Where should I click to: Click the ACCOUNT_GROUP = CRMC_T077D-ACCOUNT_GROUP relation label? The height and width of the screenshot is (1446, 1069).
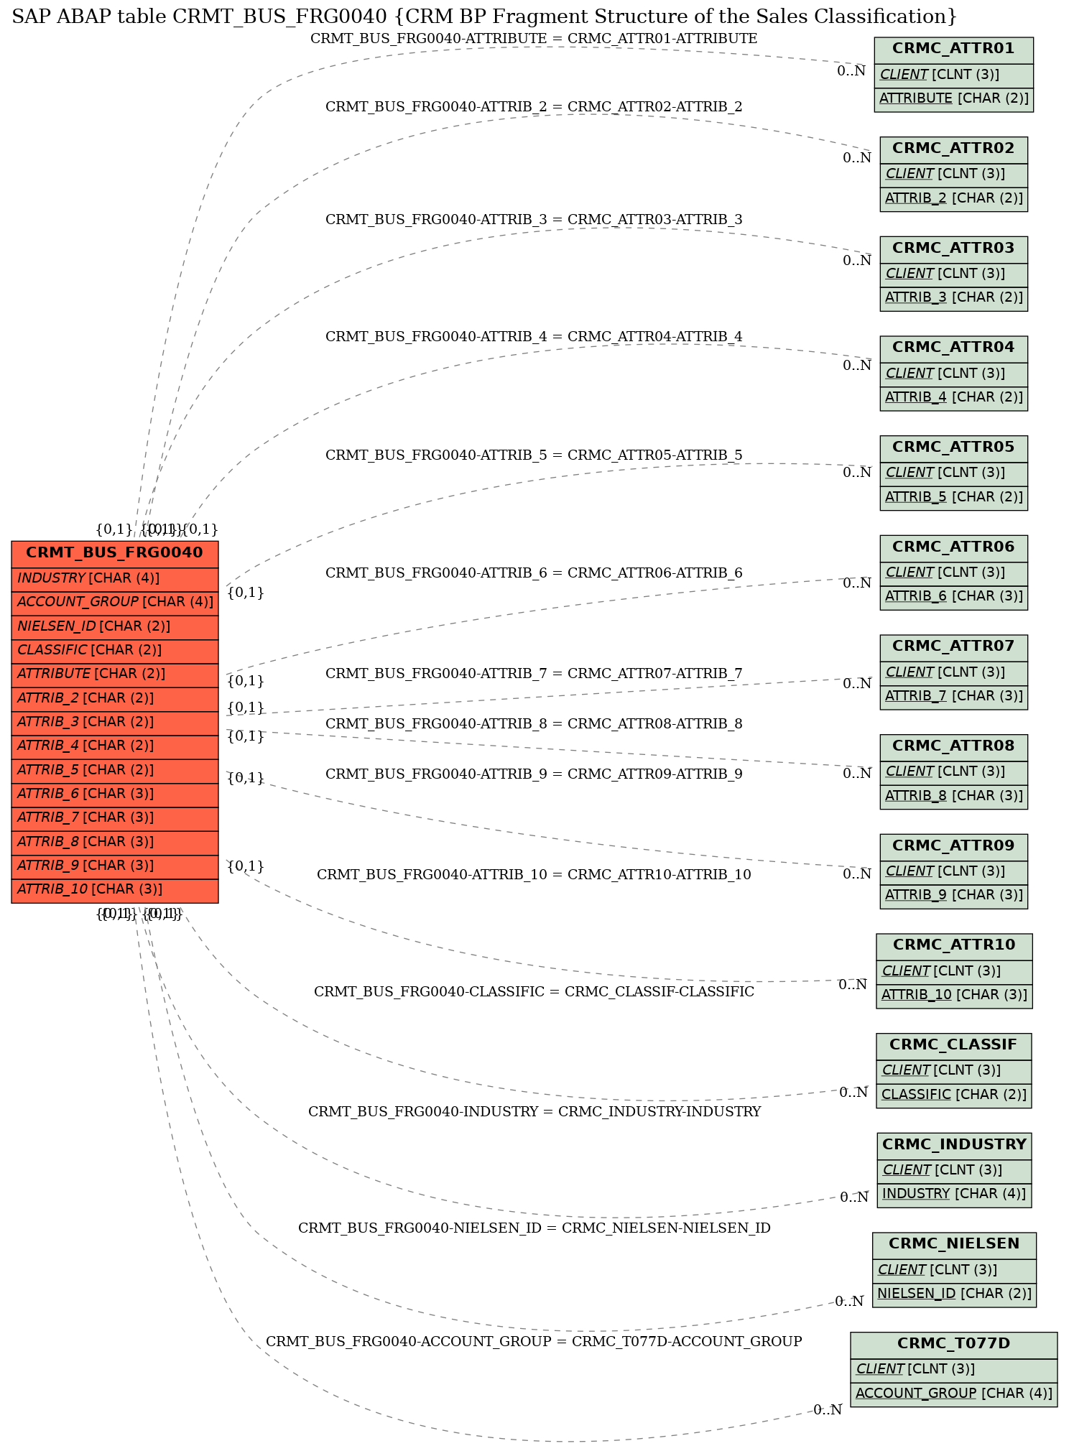[x=534, y=1342]
